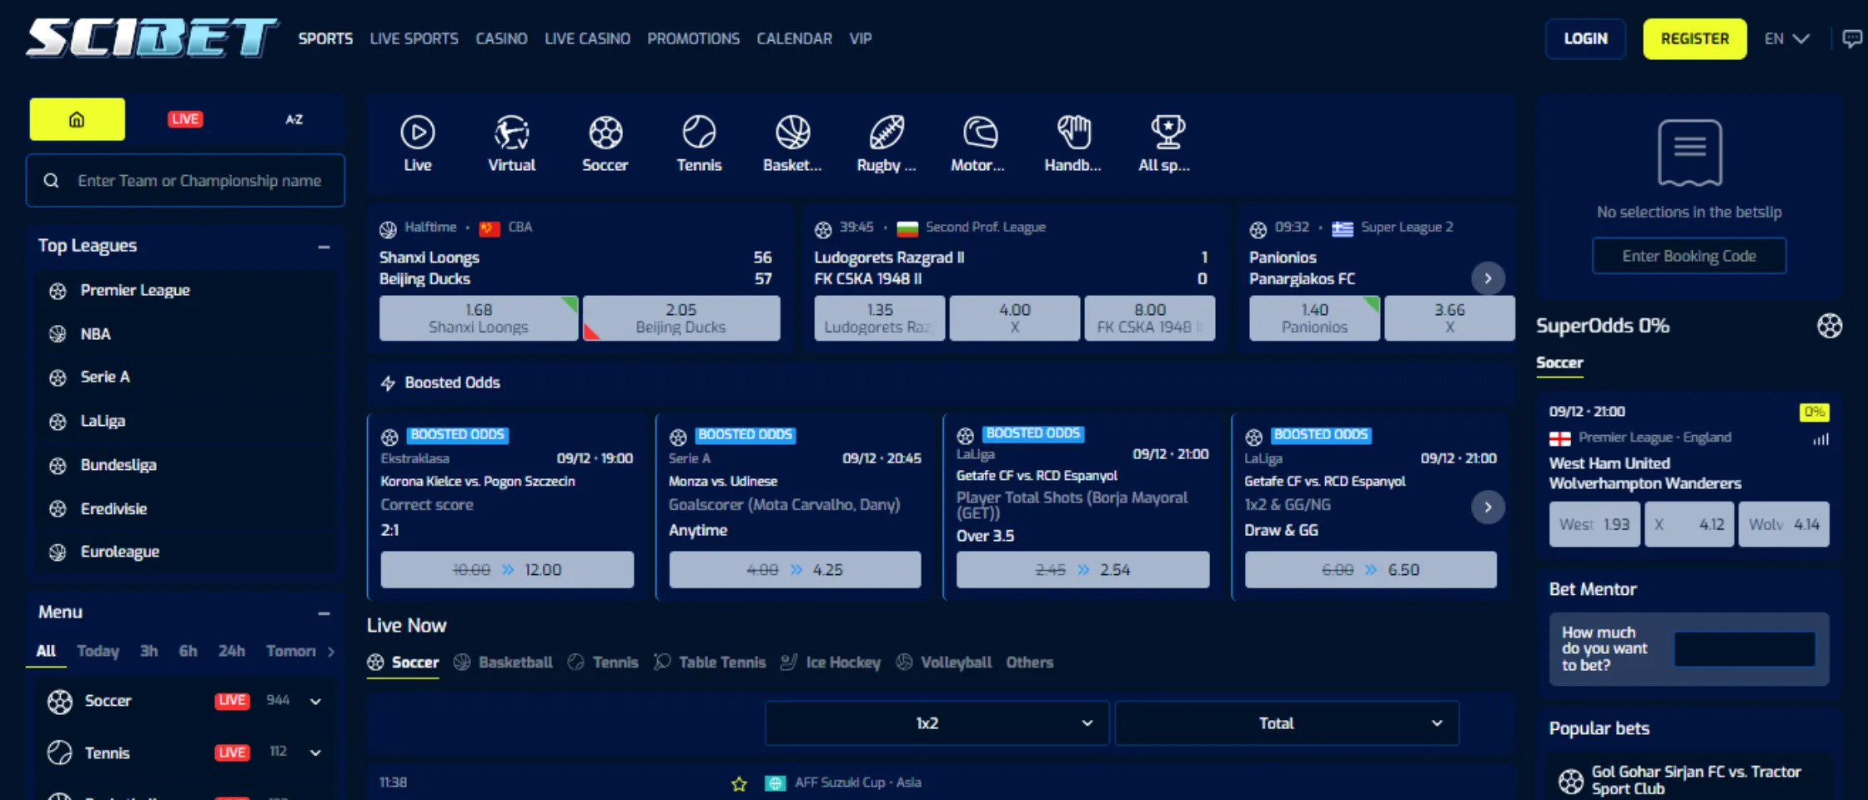Open the 1x2 market dropdown
1868x800 pixels.
click(x=937, y=723)
